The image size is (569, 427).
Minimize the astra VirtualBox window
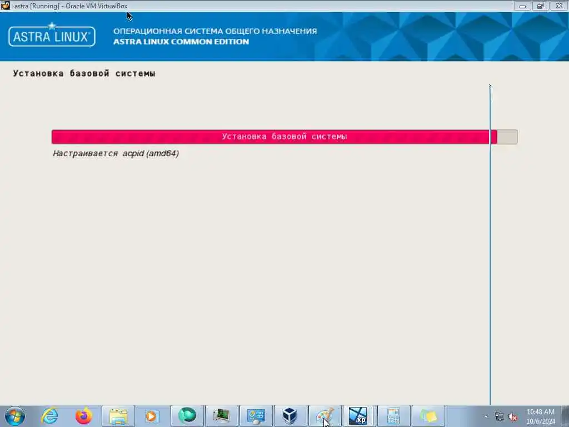click(x=522, y=6)
